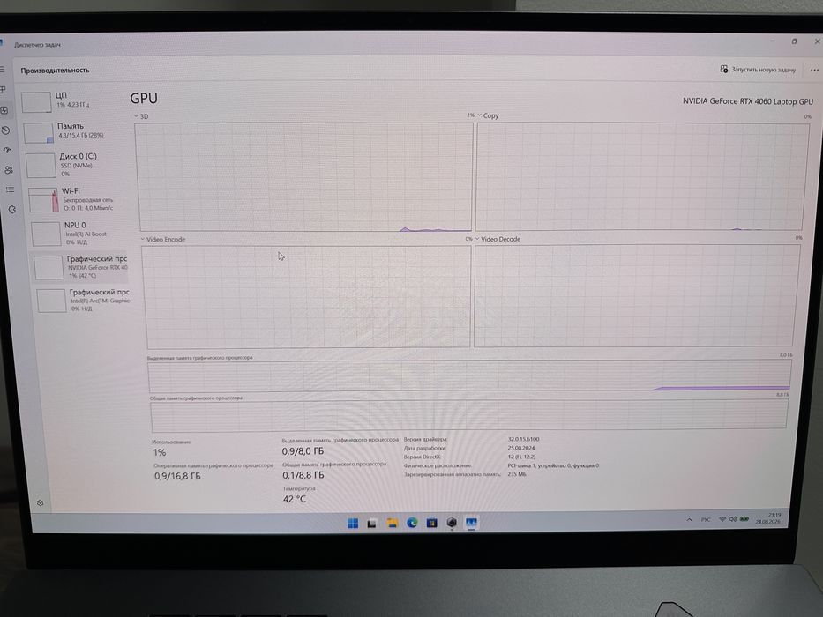Screen dimensions: 823x617
Task: Open the three-dots more options menu
Action: 814,70
